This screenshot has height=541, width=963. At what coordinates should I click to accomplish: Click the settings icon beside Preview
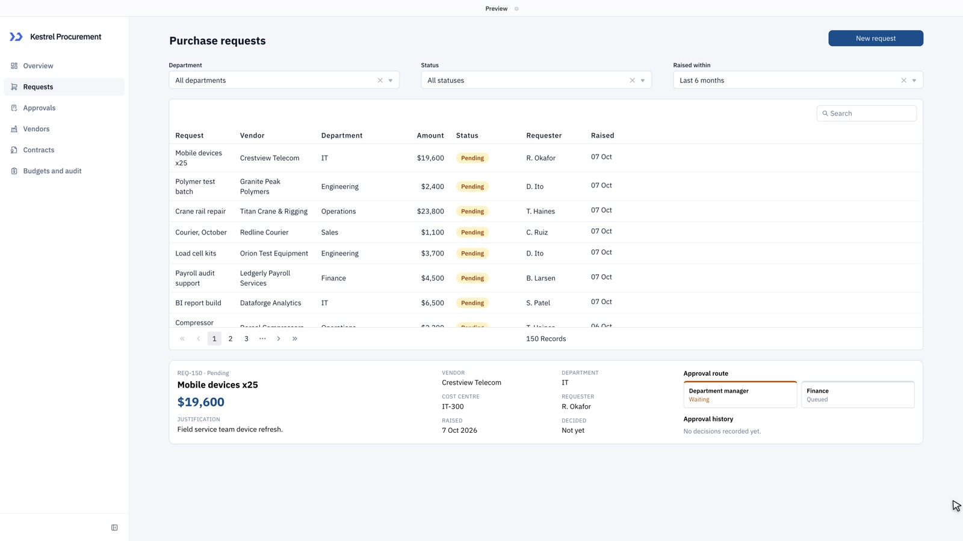516,8
